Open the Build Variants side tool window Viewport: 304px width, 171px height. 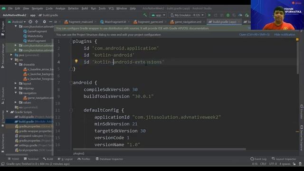coord(3,142)
